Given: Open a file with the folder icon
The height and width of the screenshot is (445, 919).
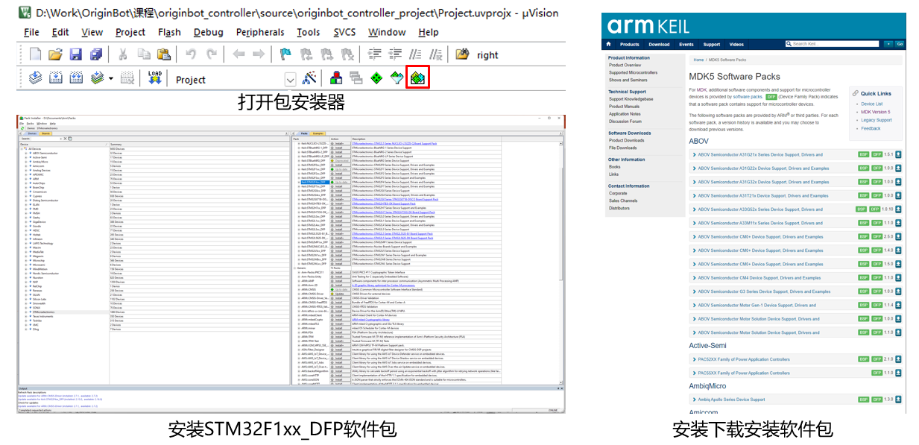Looking at the screenshot, I should 55,54.
